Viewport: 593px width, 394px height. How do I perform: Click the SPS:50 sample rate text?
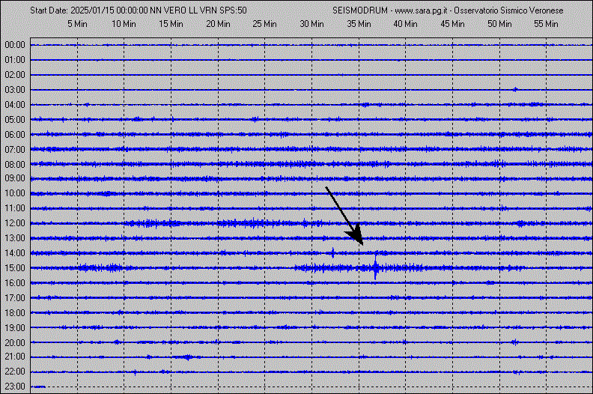point(234,10)
